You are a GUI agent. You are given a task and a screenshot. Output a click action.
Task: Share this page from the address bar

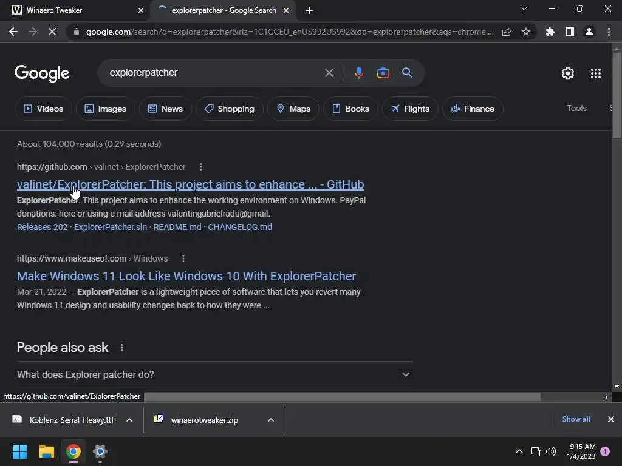507,32
